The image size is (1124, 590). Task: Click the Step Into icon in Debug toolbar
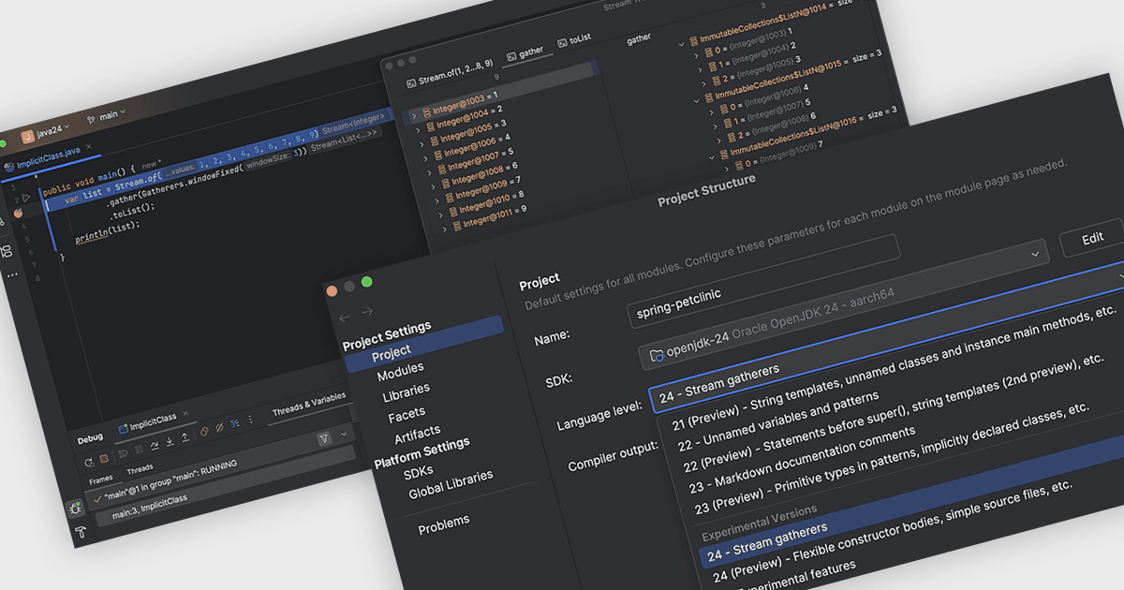[170, 441]
